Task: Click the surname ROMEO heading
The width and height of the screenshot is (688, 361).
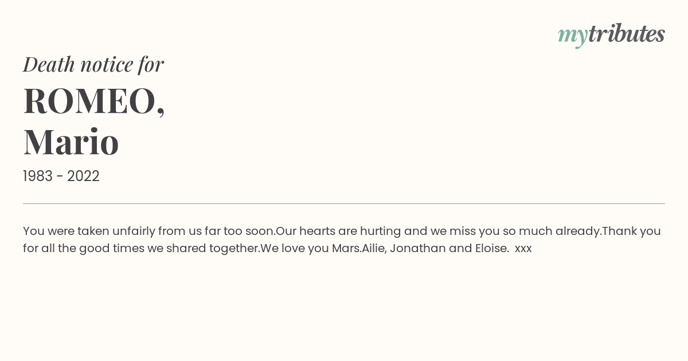Action: click(94, 101)
